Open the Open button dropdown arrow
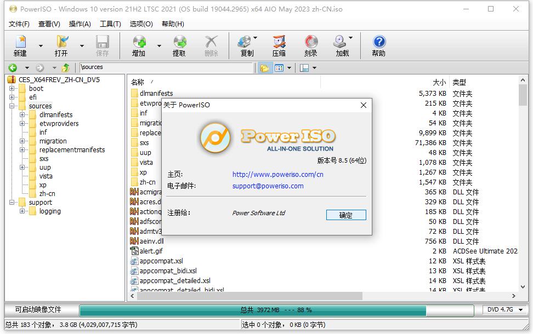Screen dimensions: 533x334 coord(82,46)
